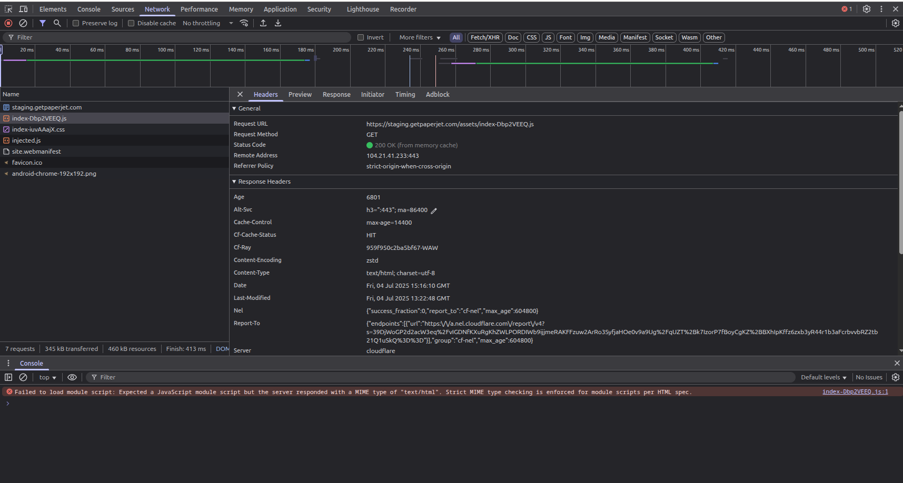Open DevTools three-dot customize menu

point(881,9)
